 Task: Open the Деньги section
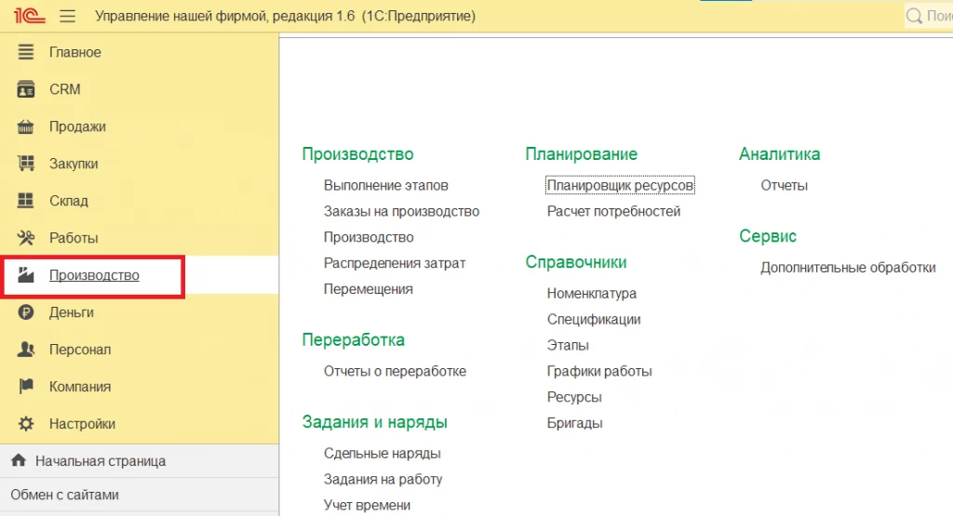coord(72,312)
